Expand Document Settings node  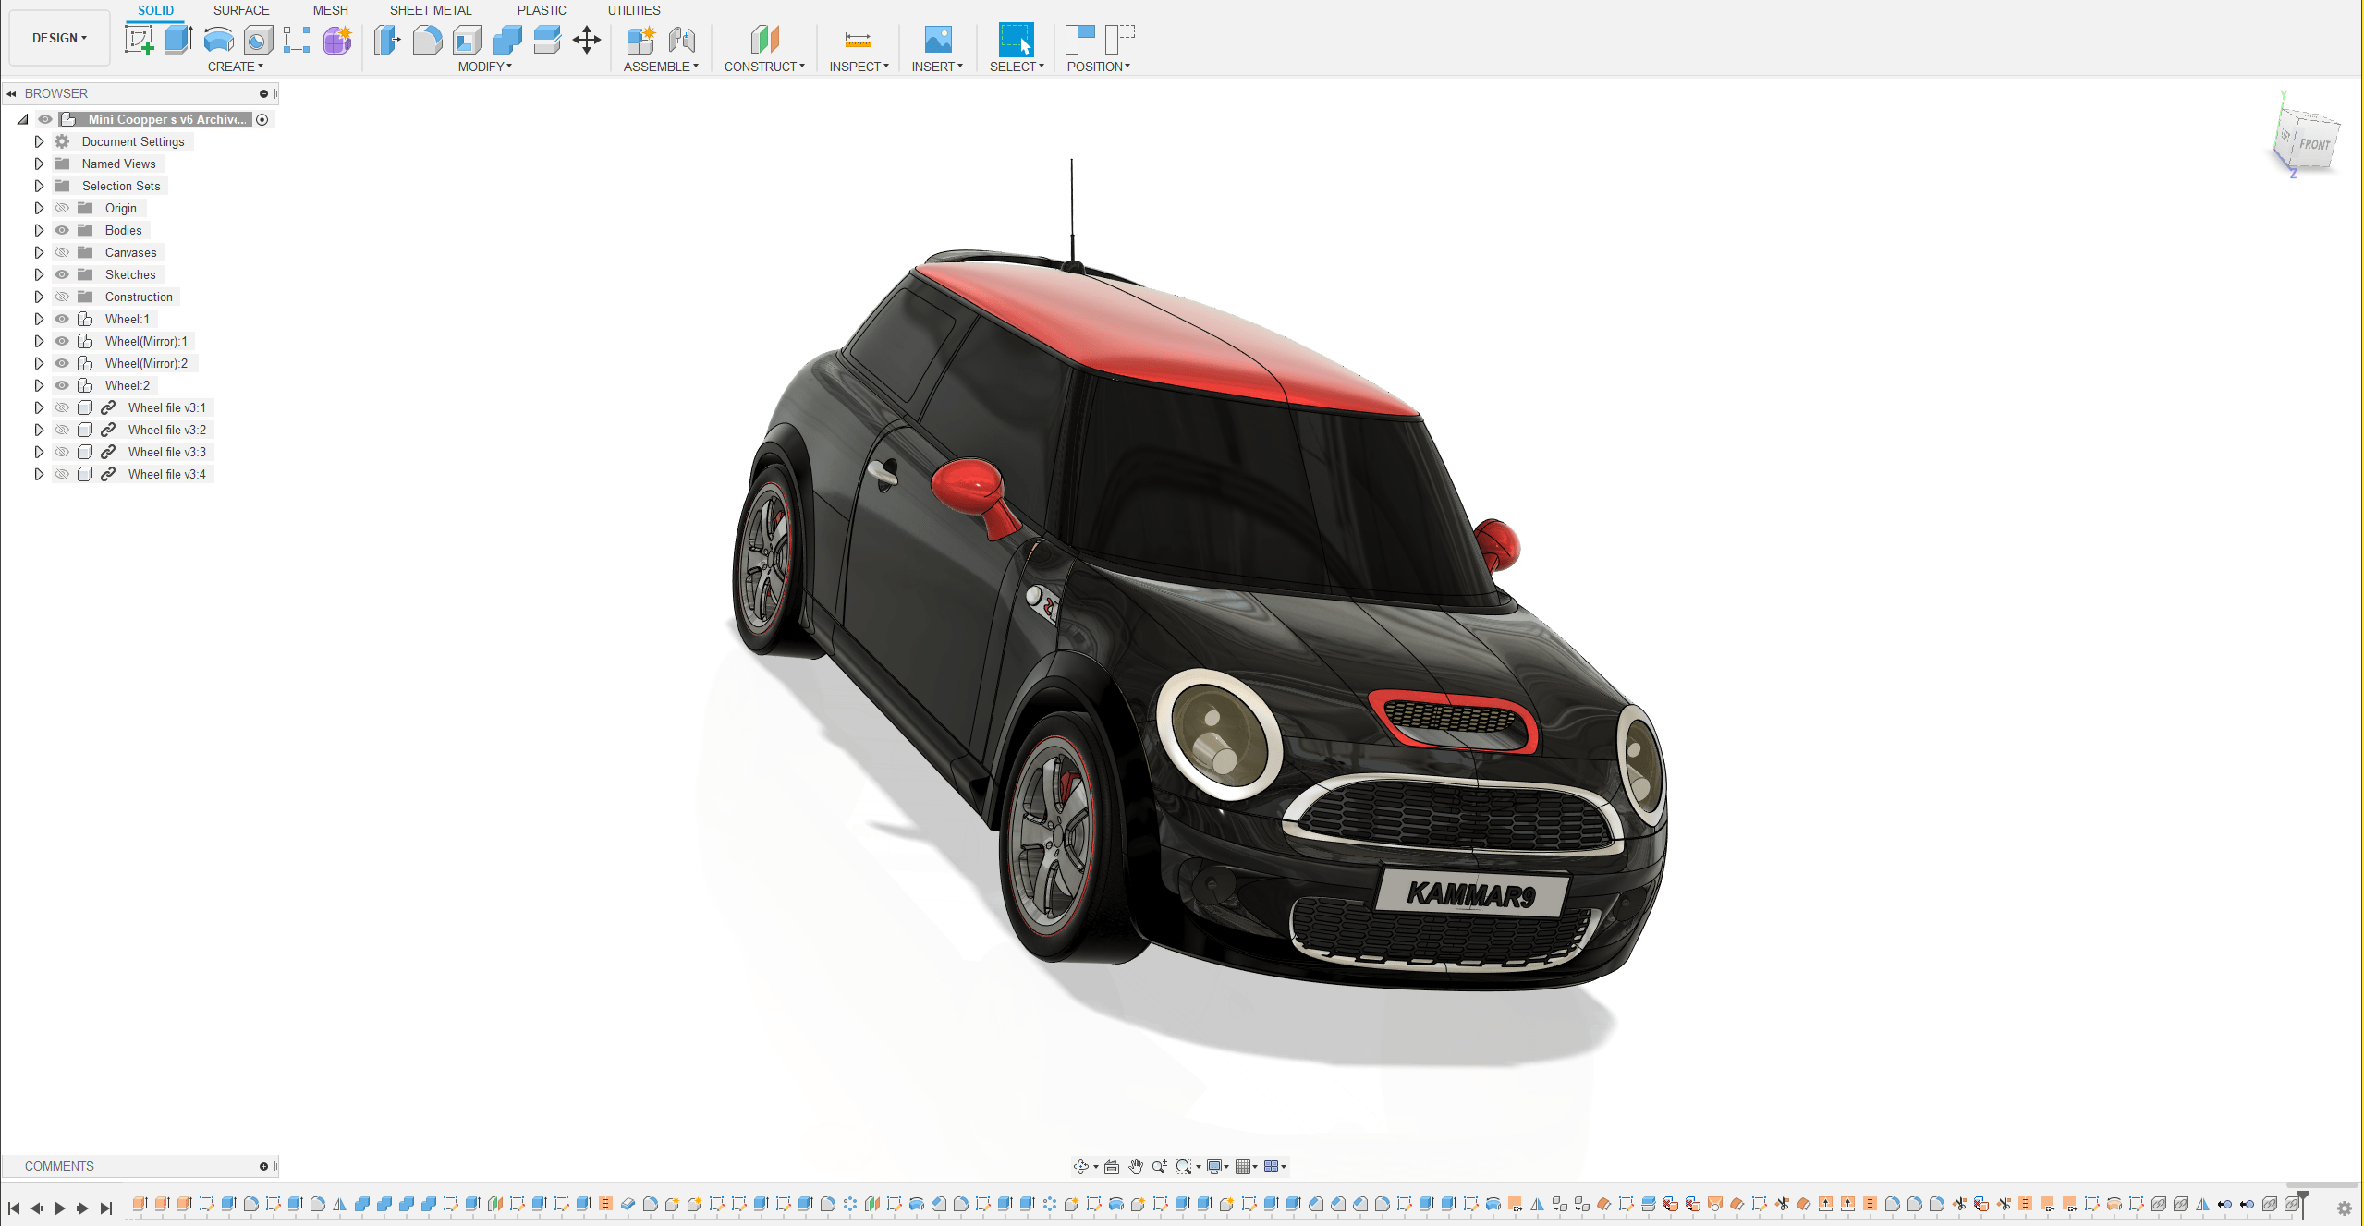(39, 141)
